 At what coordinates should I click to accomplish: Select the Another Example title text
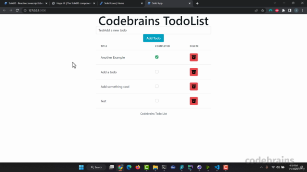coord(113,57)
